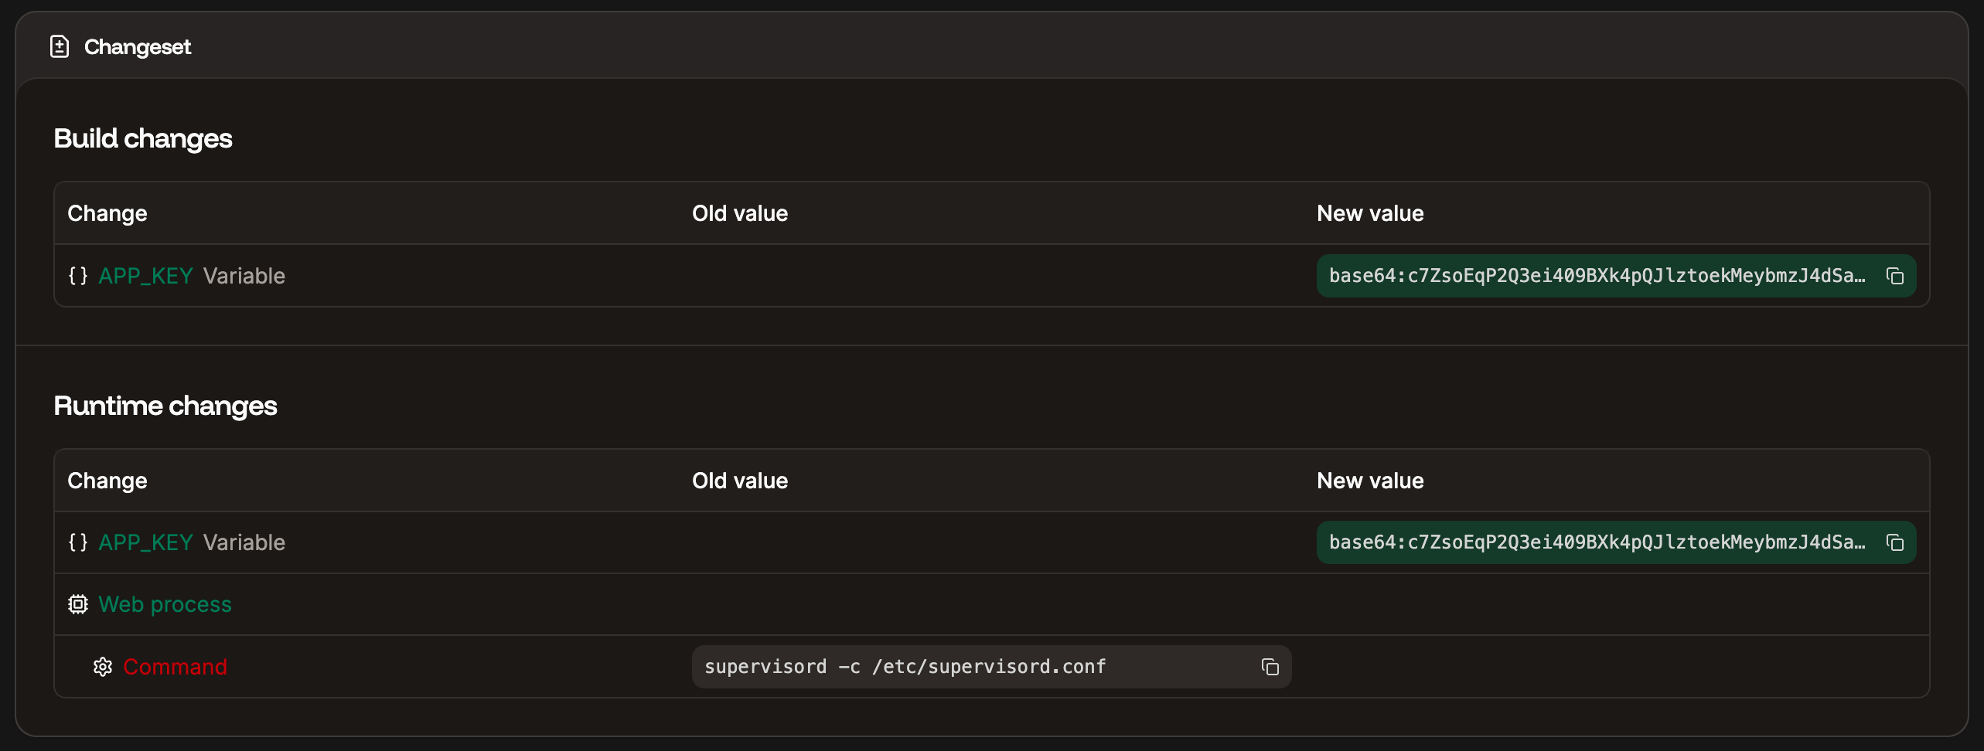The height and width of the screenshot is (751, 1984).
Task: Click the Old value column header in Runtime changes
Action: tap(740, 480)
